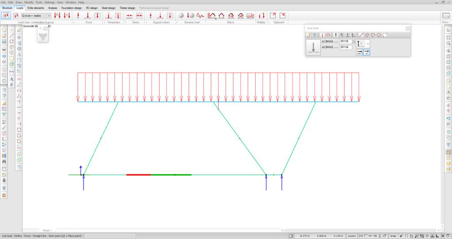This screenshot has height=239, width=452.
Task: Click the help question mark in Line load panel
Action: pos(314,35)
